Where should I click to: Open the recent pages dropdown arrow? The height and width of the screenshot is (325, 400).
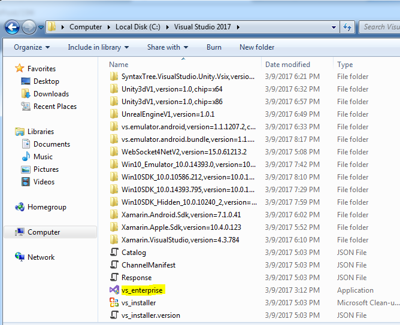click(x=41, y=27)
